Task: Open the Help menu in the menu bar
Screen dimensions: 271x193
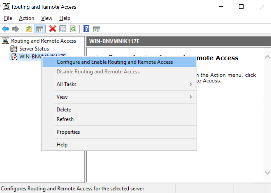Action: (x=65, y=18)
